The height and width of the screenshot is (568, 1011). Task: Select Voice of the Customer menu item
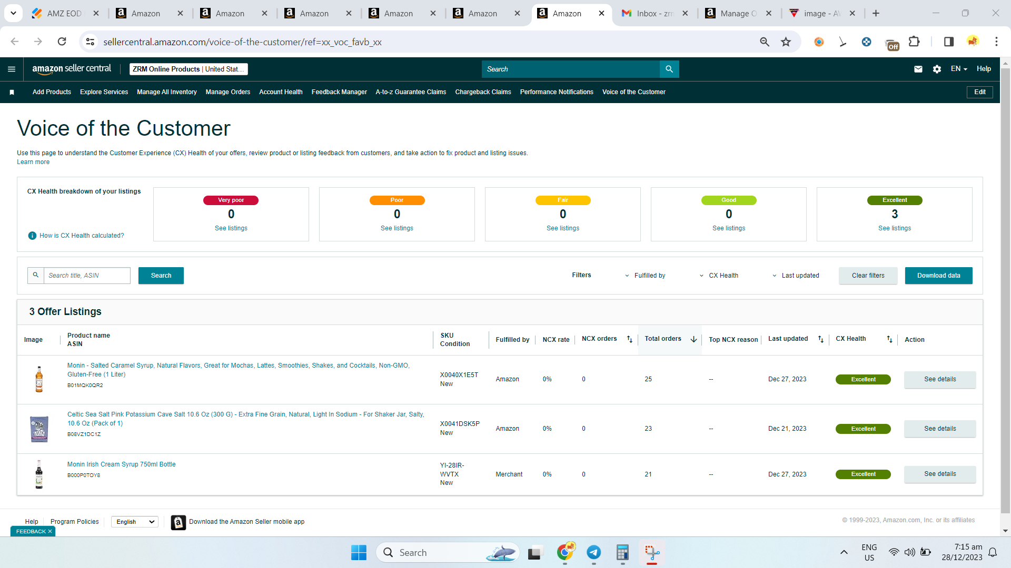coord(634,92)
